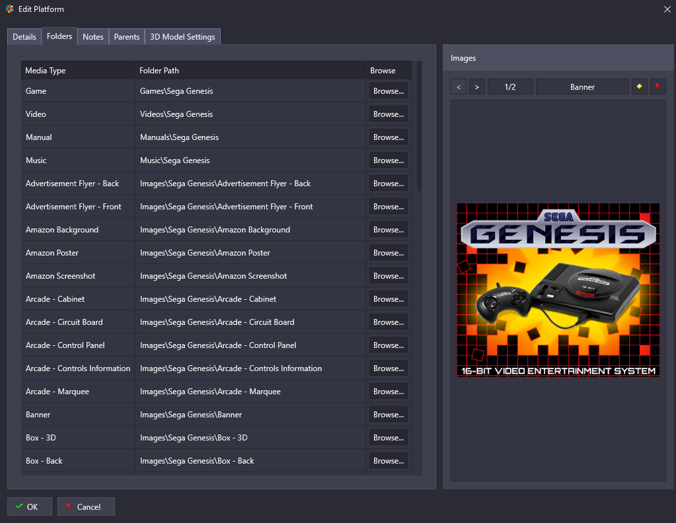Browse for the Manual folder
The width and height of the screenshot is (676, 523).
tap(389, 137)
